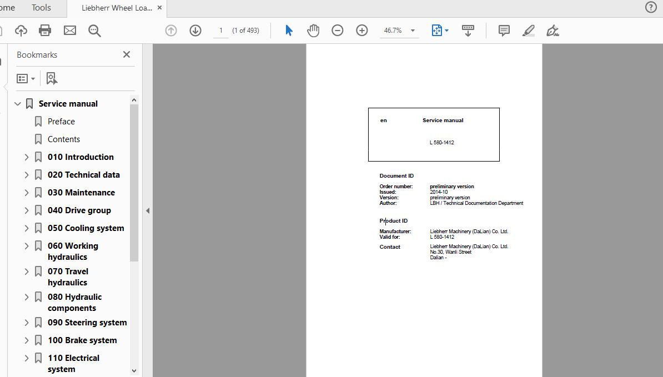Image resolution: width=663 pixels, height=377 pixels.
Task: Click the page number input field
Action: (220, 31)
